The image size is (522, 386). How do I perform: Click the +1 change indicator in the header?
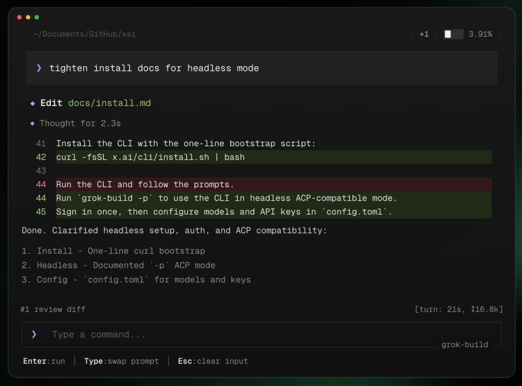coord(424,34)
